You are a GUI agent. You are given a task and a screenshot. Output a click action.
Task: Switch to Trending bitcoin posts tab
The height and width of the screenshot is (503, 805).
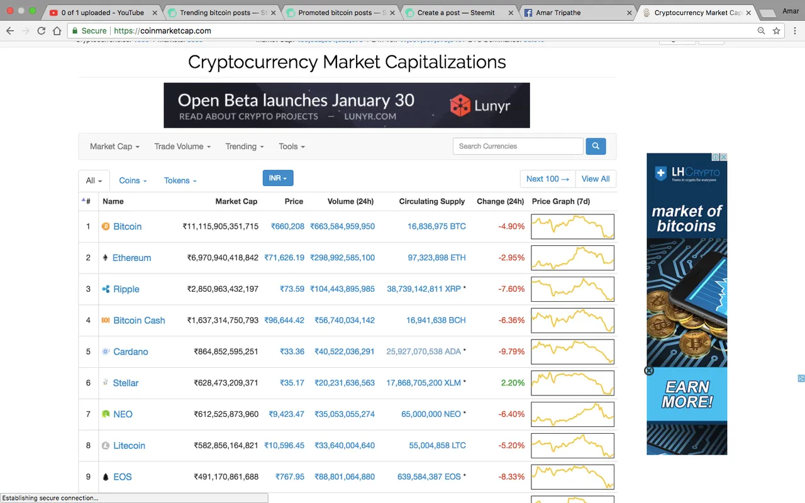pyautogui.click(x=221, y=13)
